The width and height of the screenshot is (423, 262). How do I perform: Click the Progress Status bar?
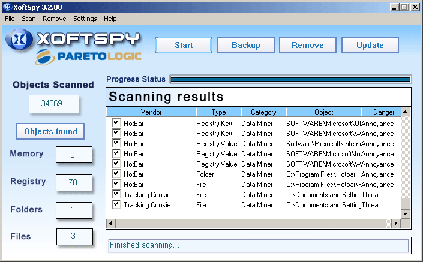click(290, 79)
